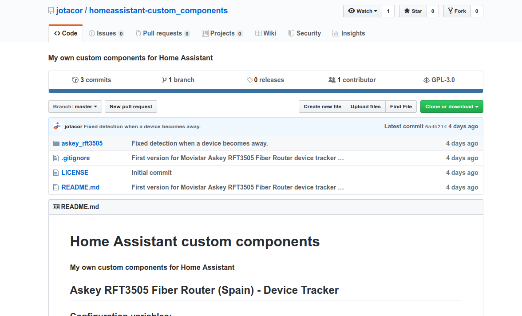This screenshot has height=316, width=522.
Task: Expand the ellipsis in the .gitignore commit message
Action: pos(341,158)
